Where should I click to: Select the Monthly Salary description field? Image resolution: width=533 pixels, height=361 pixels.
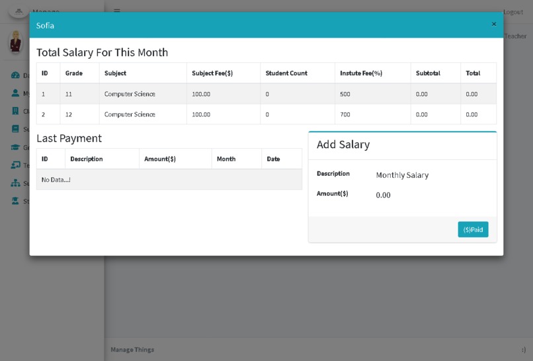click(x=402, y=175)
